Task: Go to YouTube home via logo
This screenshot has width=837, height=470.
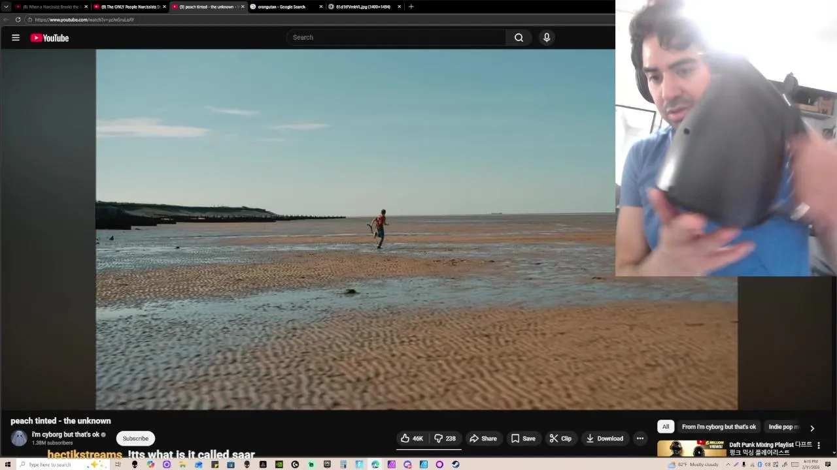Action: coord(49,38)
